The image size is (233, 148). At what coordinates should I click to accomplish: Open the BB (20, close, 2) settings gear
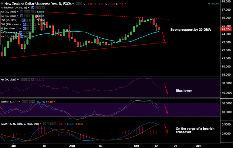(x=28, y=29)
